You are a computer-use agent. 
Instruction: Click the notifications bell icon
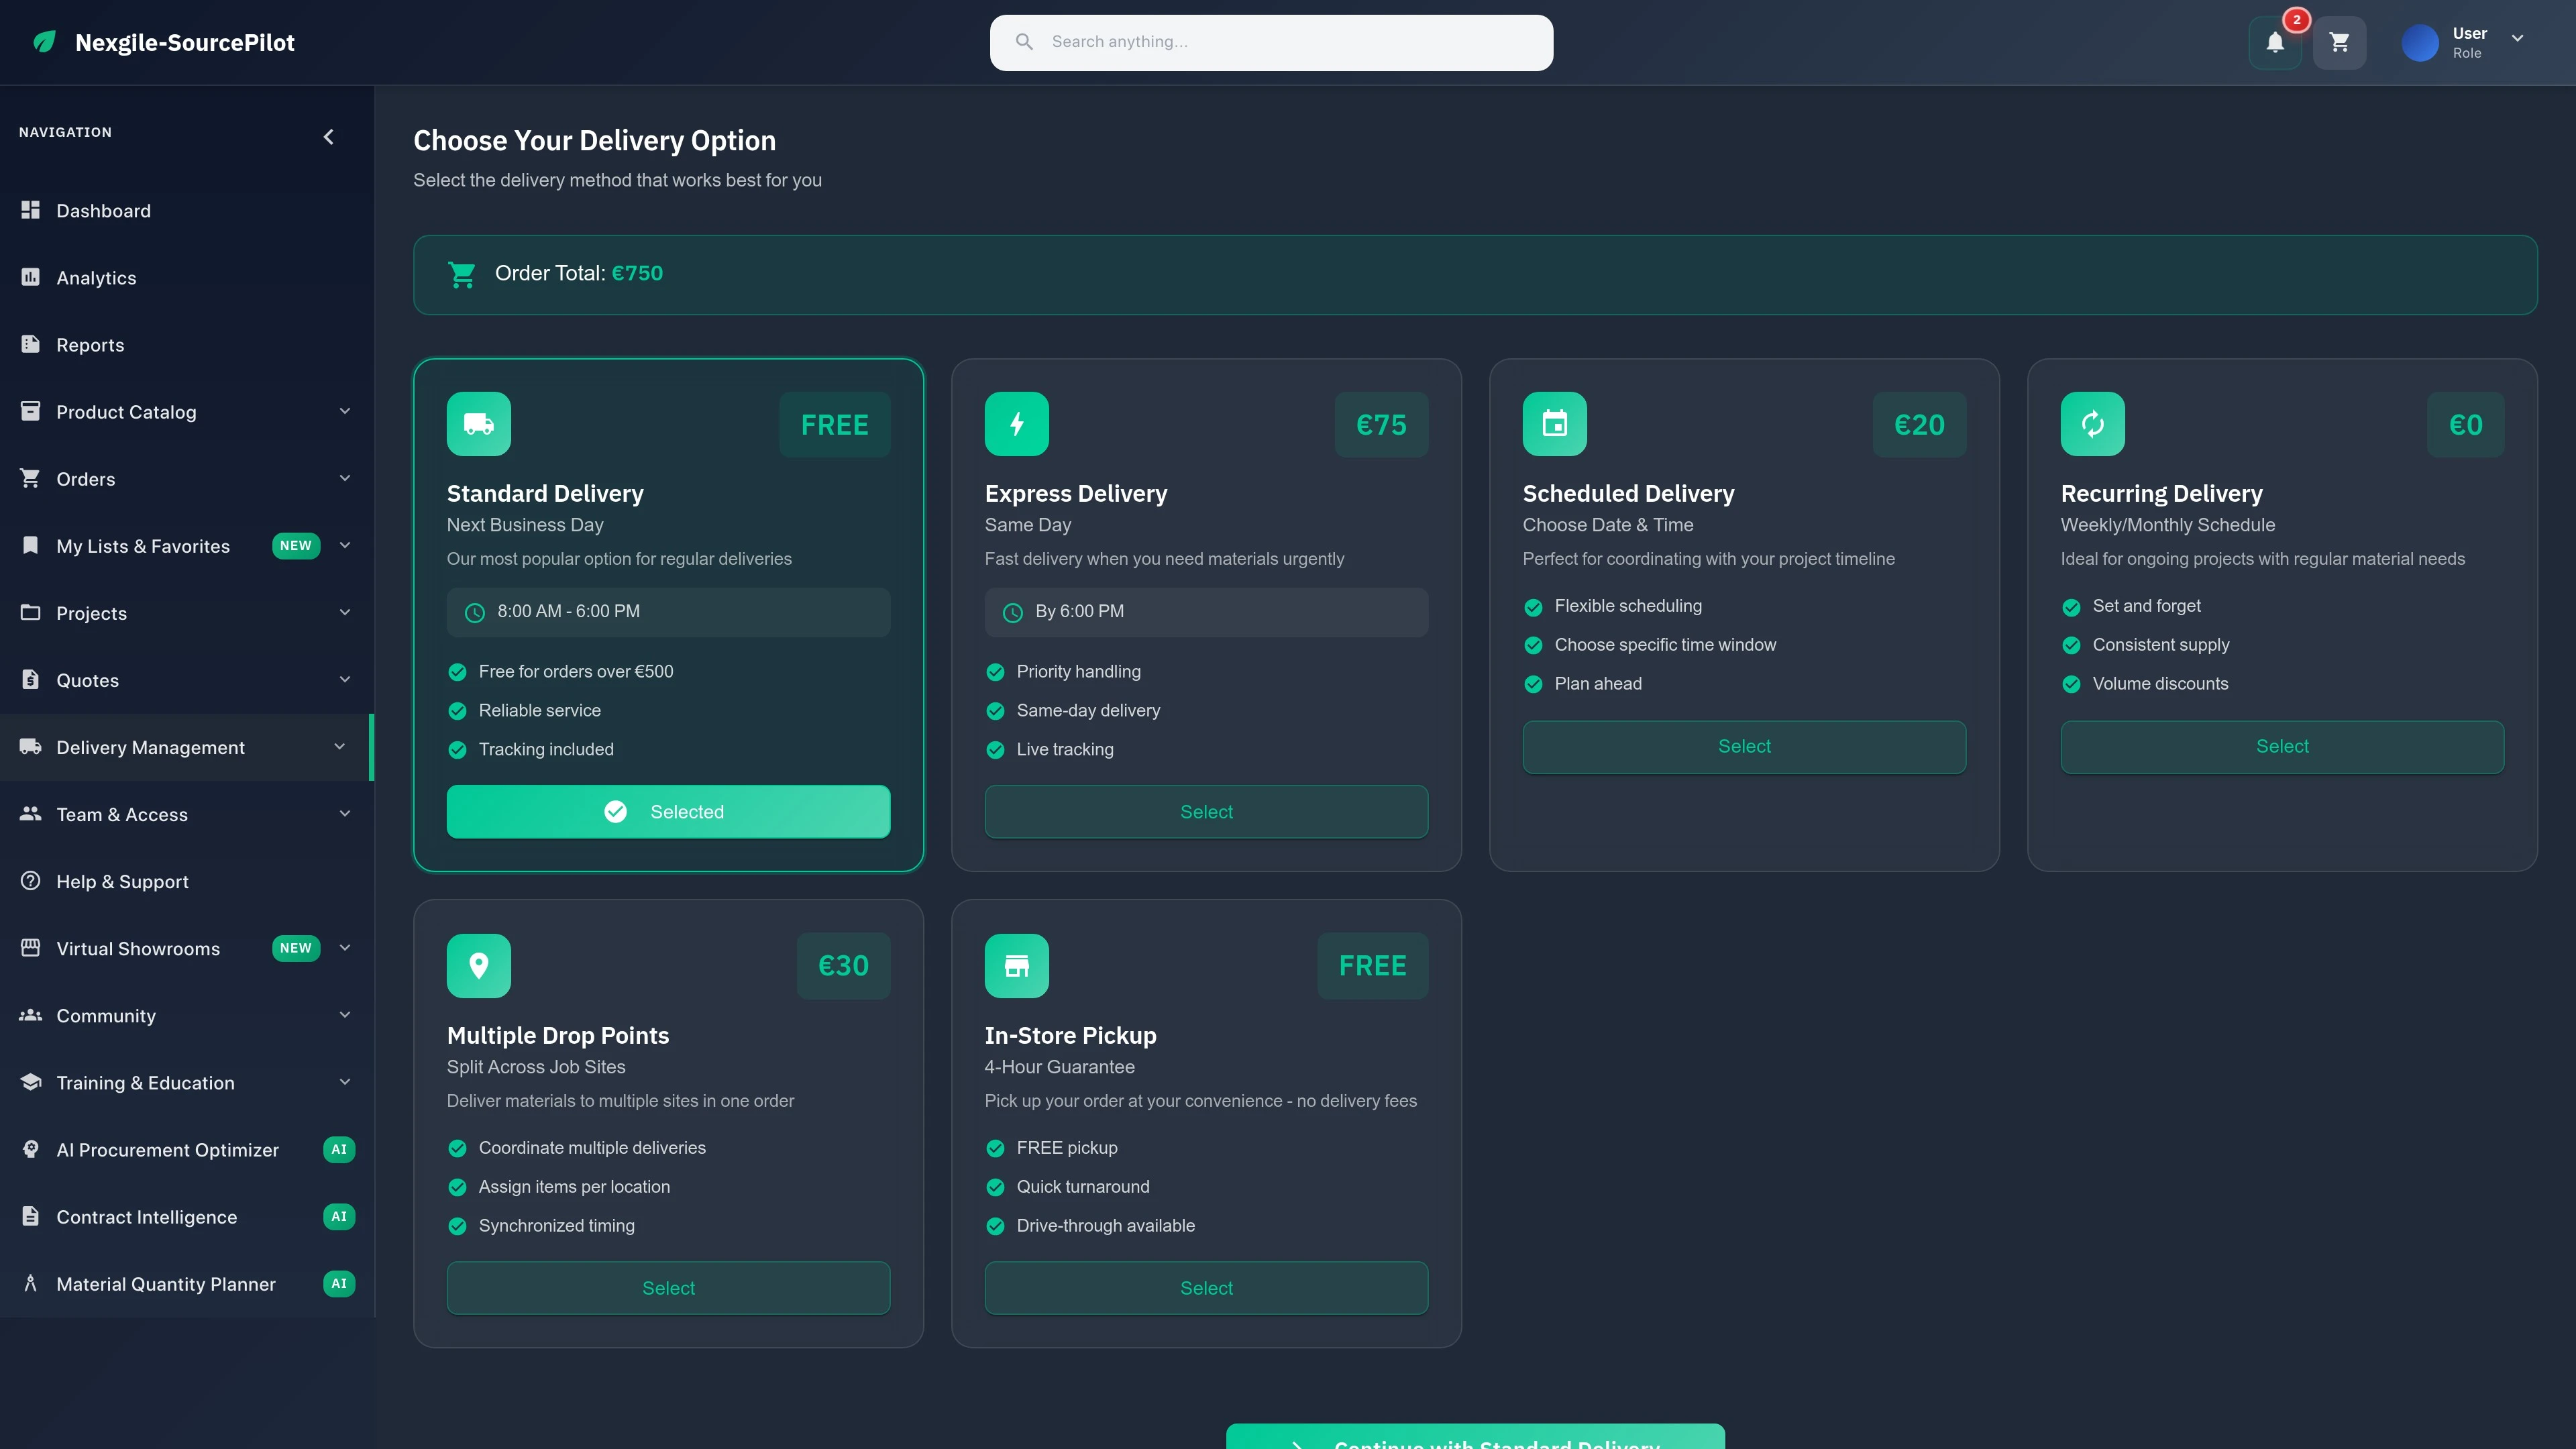2274,42
